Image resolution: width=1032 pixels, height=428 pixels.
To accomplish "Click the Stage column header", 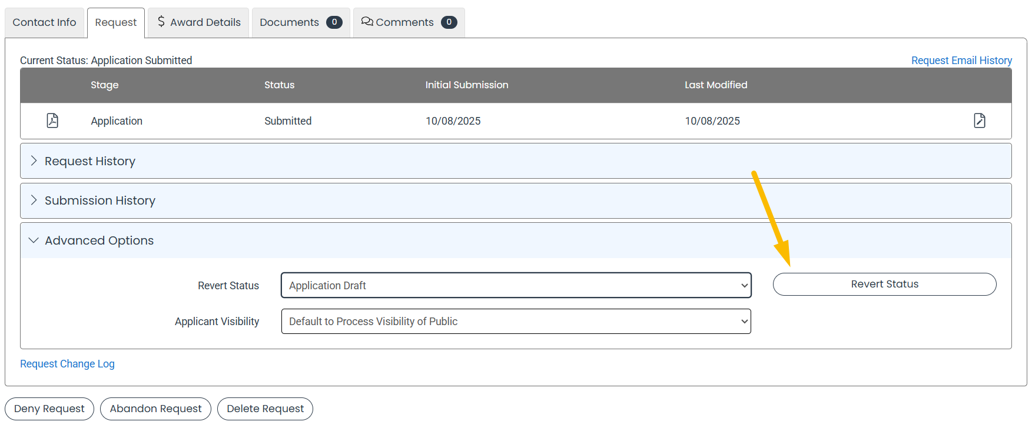I will click(x=105, y=85).
